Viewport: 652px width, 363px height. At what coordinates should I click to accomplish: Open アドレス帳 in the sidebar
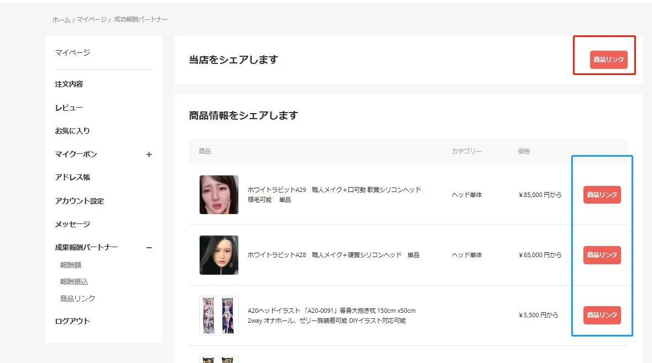tap(72, 177)
